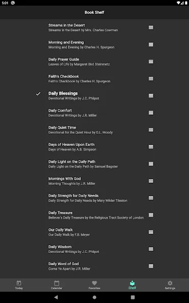The height and width of the screenshot is (303, 189).
Task: Tap the drag handle for Daily Prayer Guide
Action: [151, 61]
